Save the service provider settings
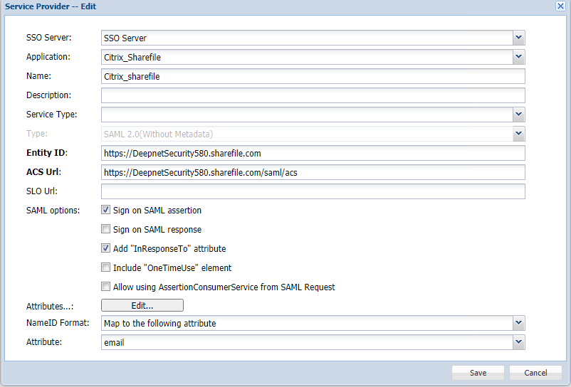Screen dimensions: 571x387 478,373
